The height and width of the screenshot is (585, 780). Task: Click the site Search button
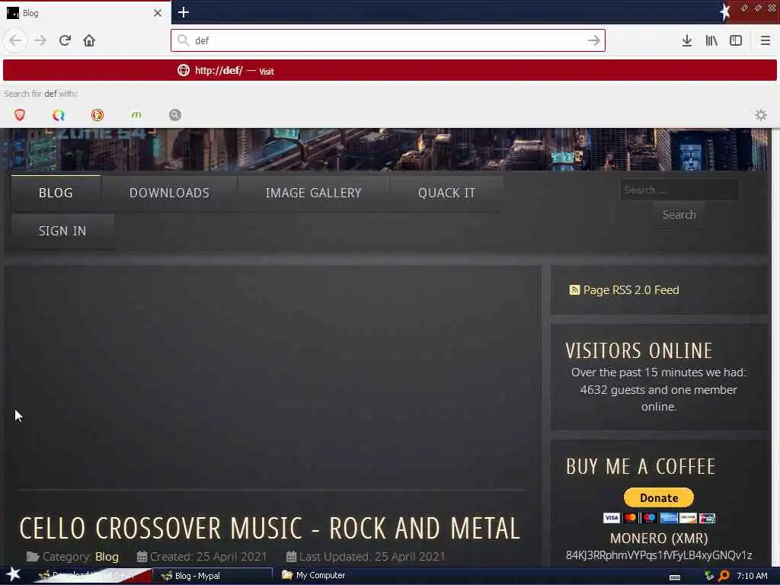click(679, 215)
